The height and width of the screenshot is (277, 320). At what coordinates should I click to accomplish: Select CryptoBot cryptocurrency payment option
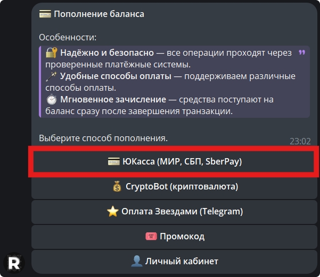click(x=174, y=187)
